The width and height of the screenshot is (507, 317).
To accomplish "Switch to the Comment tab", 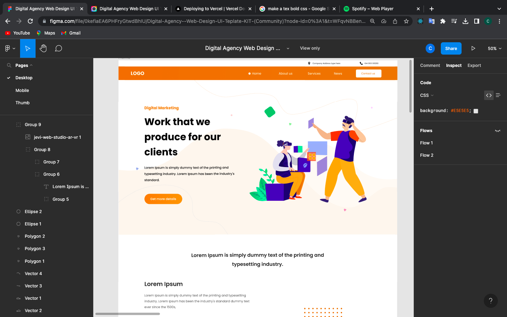I will click(430, 66).
